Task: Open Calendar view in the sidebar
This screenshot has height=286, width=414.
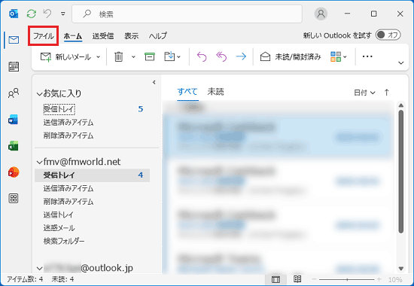Action: coord(14,66)
